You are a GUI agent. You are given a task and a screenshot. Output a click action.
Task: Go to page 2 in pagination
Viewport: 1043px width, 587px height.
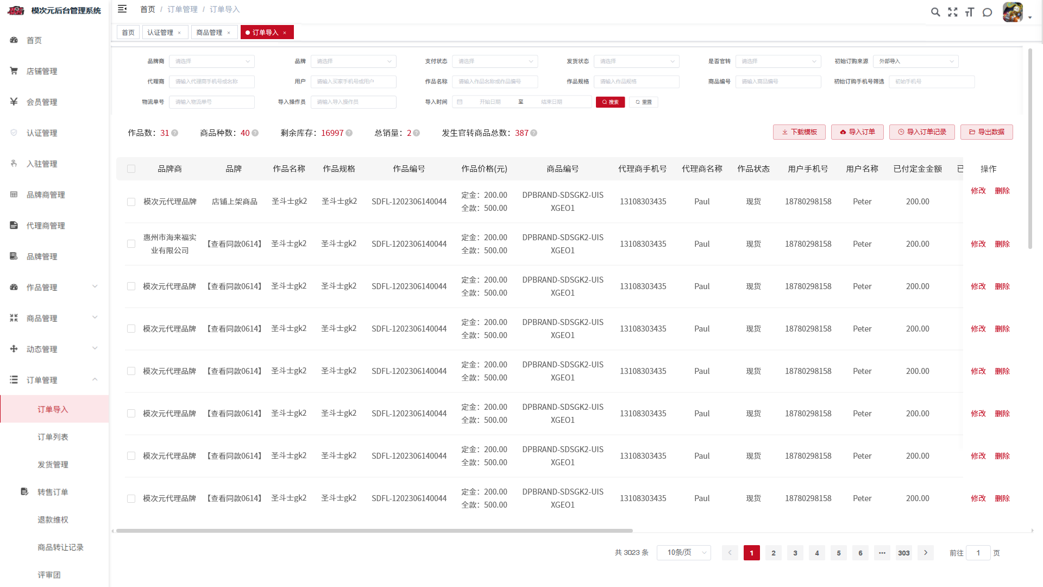(x=774, y=553)
